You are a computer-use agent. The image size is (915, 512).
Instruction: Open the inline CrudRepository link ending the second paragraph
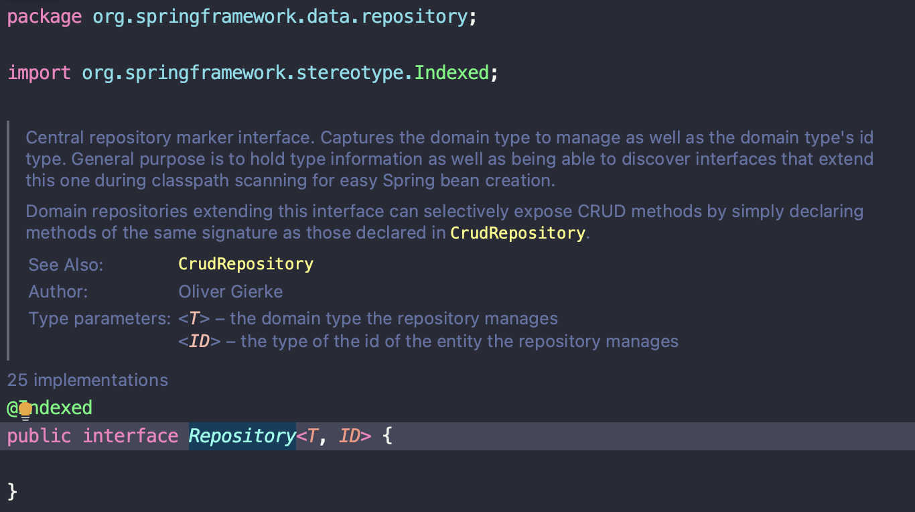tap(518, 233)
